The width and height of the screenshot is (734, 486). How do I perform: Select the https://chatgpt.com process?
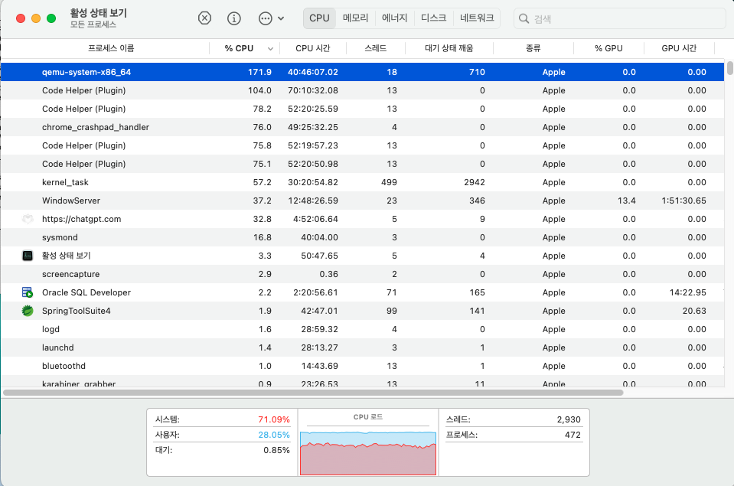(x=362, y=219)
